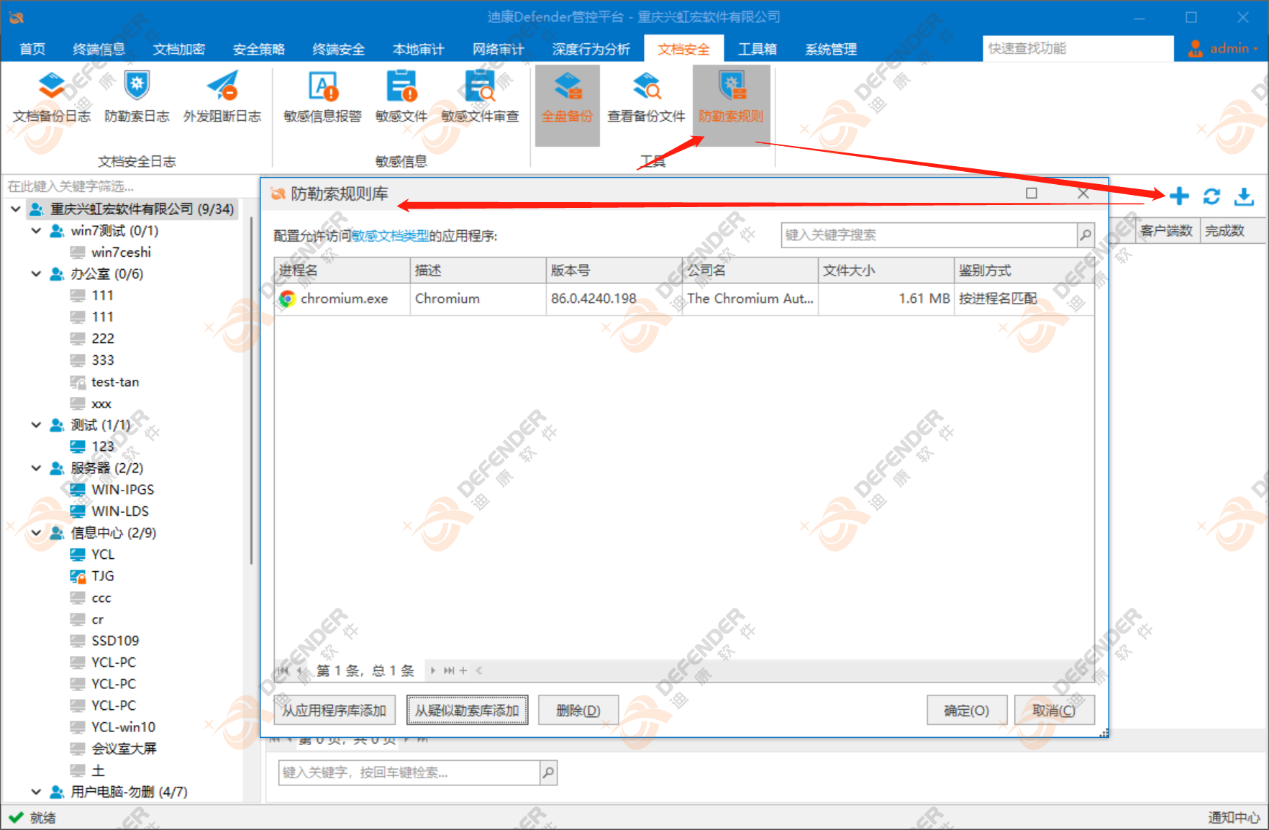
Task: Click the download icon at top right
Action: pyautogui.click(x=1244, y=196)
